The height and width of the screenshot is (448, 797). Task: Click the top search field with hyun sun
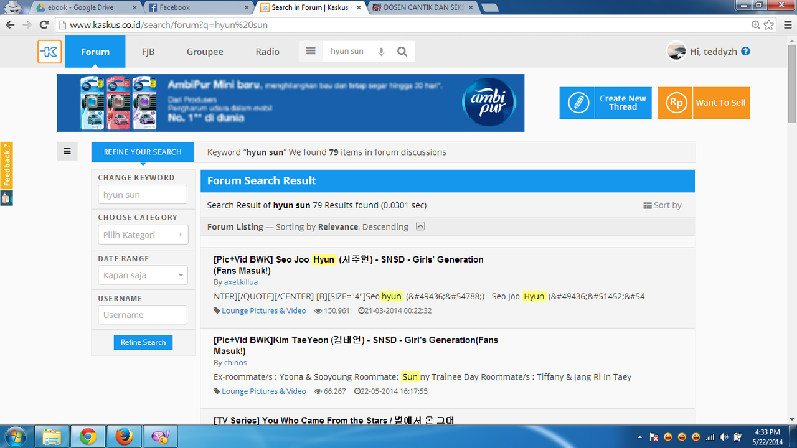[x=349, y=52]
